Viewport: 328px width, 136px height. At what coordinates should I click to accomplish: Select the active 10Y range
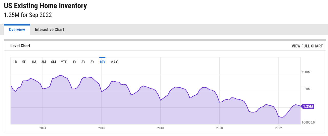(102, 62)
